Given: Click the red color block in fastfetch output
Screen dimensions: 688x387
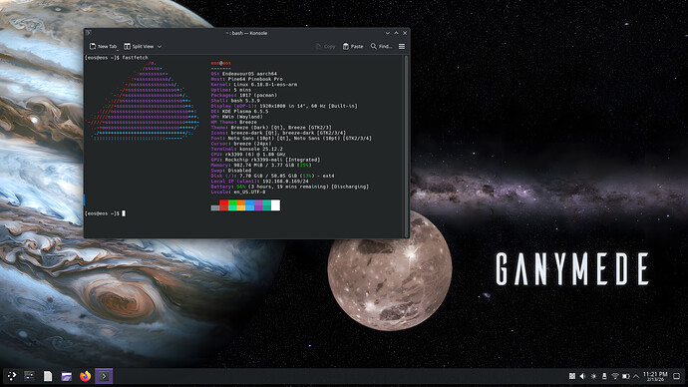Looking at the screenshot, I should click(x=223, y=204).
